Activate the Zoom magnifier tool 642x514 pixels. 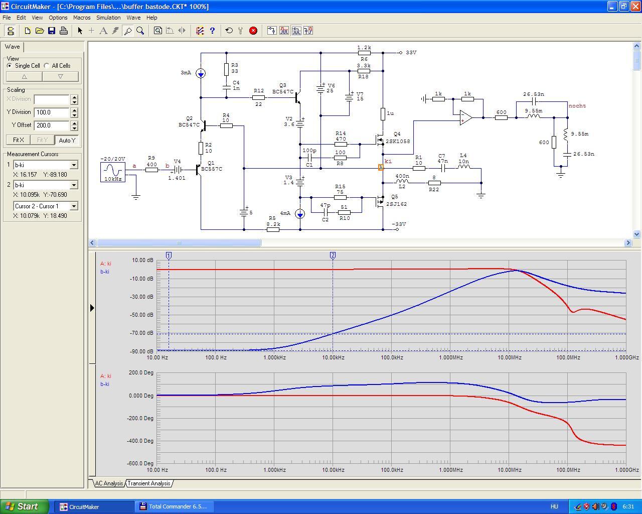click(140, 31)
